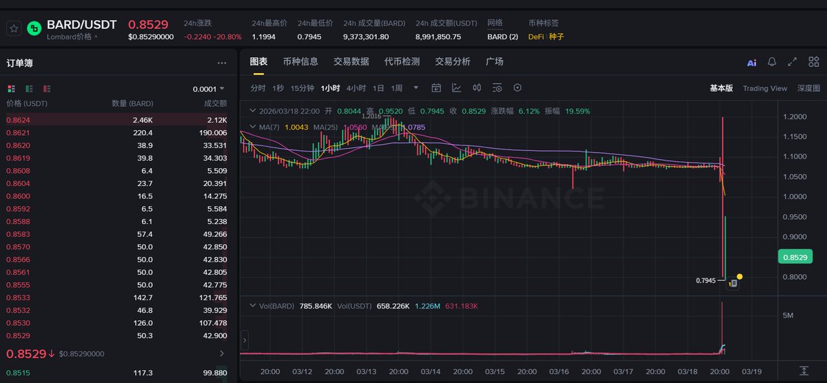827x383 pixels.
Task: Click the 0.8529 current price tag on axis
Action: 795,257
